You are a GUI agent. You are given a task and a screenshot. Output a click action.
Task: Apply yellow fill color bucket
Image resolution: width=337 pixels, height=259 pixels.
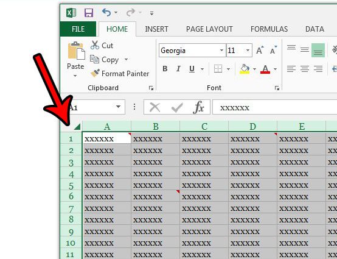245,69
